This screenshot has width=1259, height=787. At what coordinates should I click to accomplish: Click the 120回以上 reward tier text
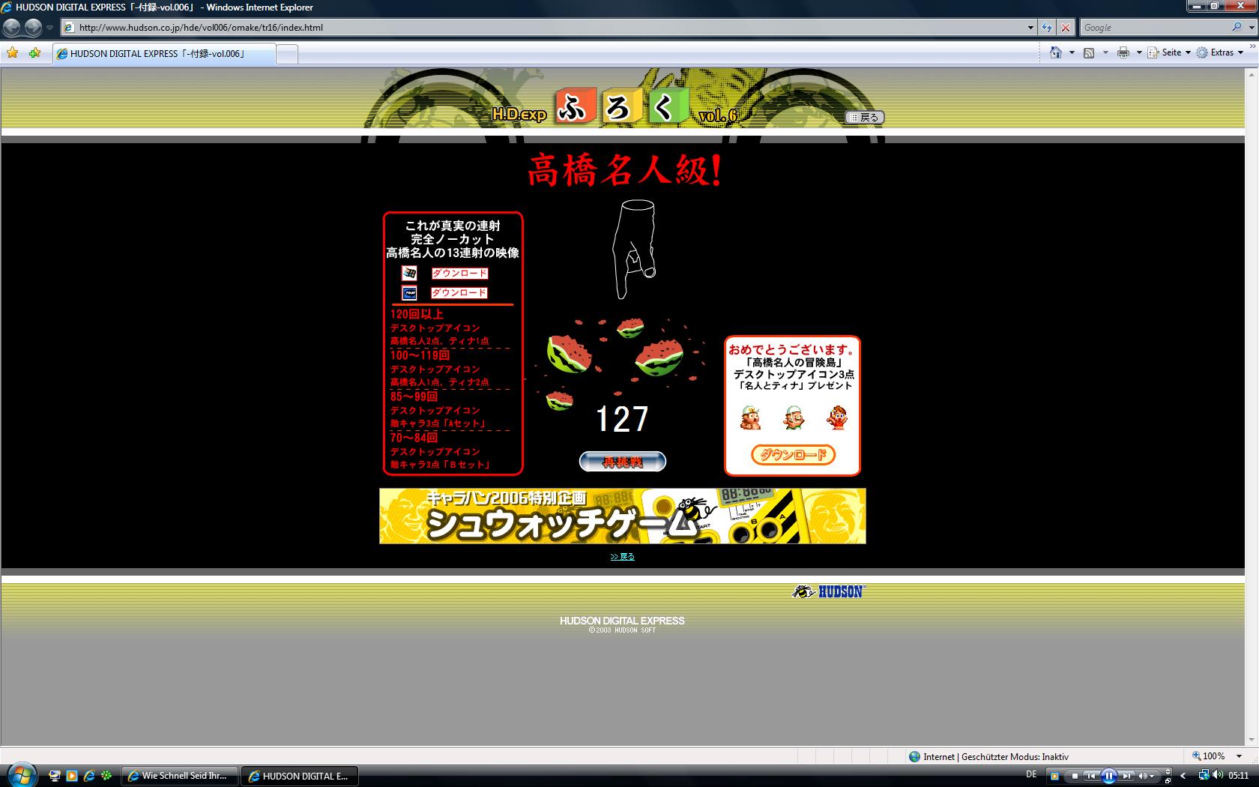pyautogui.click(x=417, y=315)
